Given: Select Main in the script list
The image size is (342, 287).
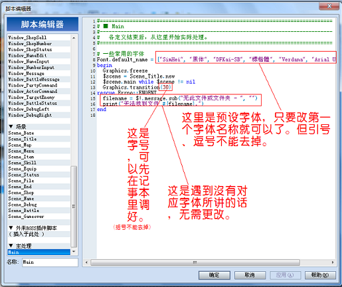Looking at the screenshot, I should point(39,252).
